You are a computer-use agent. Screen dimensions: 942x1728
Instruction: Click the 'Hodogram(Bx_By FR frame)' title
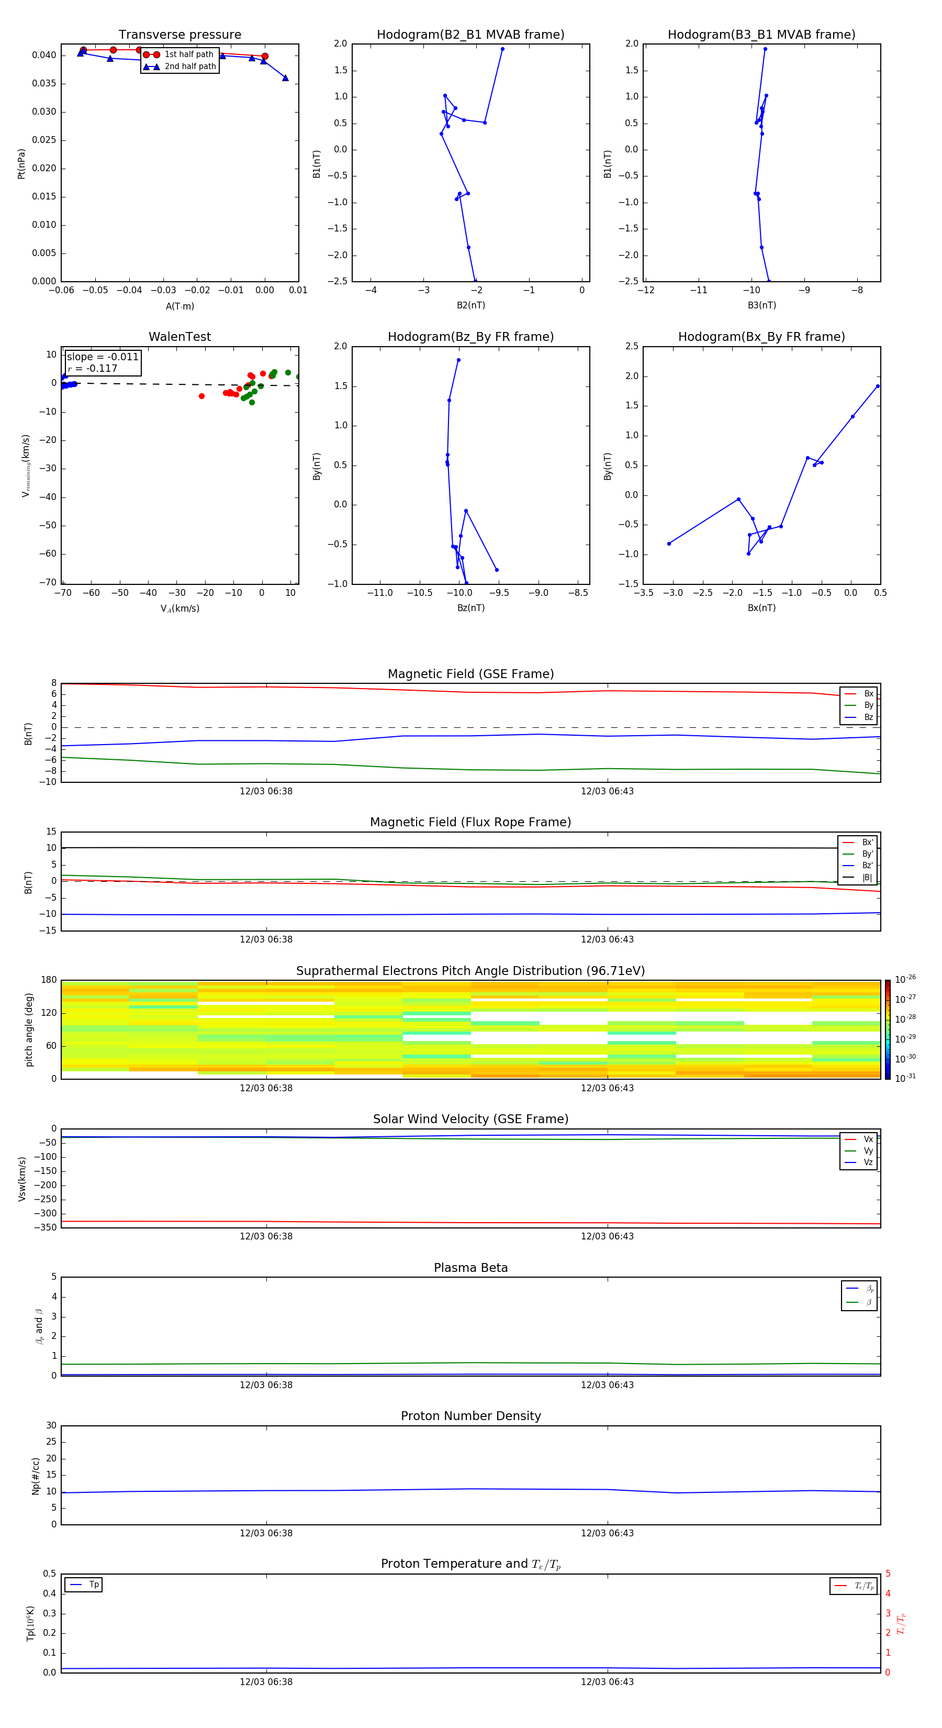761,337
